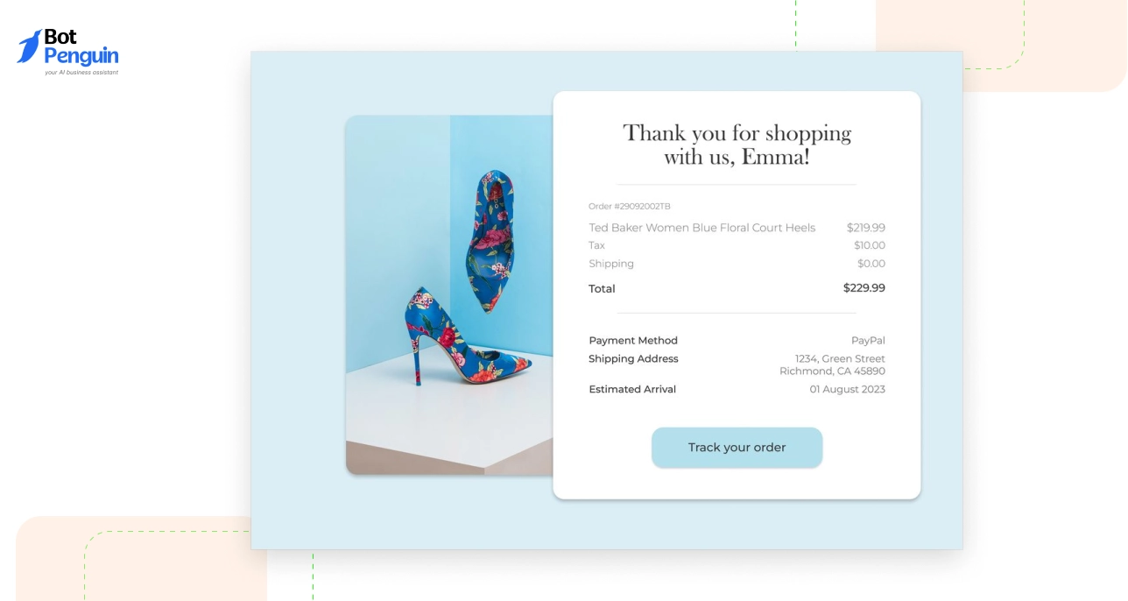Click the PayPal payment method label
The height and width of the screenshot is (601, 1128).
868,340
